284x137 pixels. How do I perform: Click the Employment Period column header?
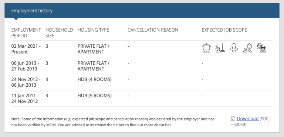tap(26, 33)
